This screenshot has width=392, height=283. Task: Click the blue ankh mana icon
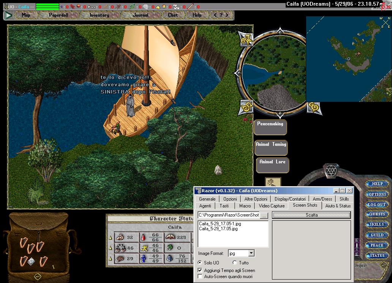point(144,259)
